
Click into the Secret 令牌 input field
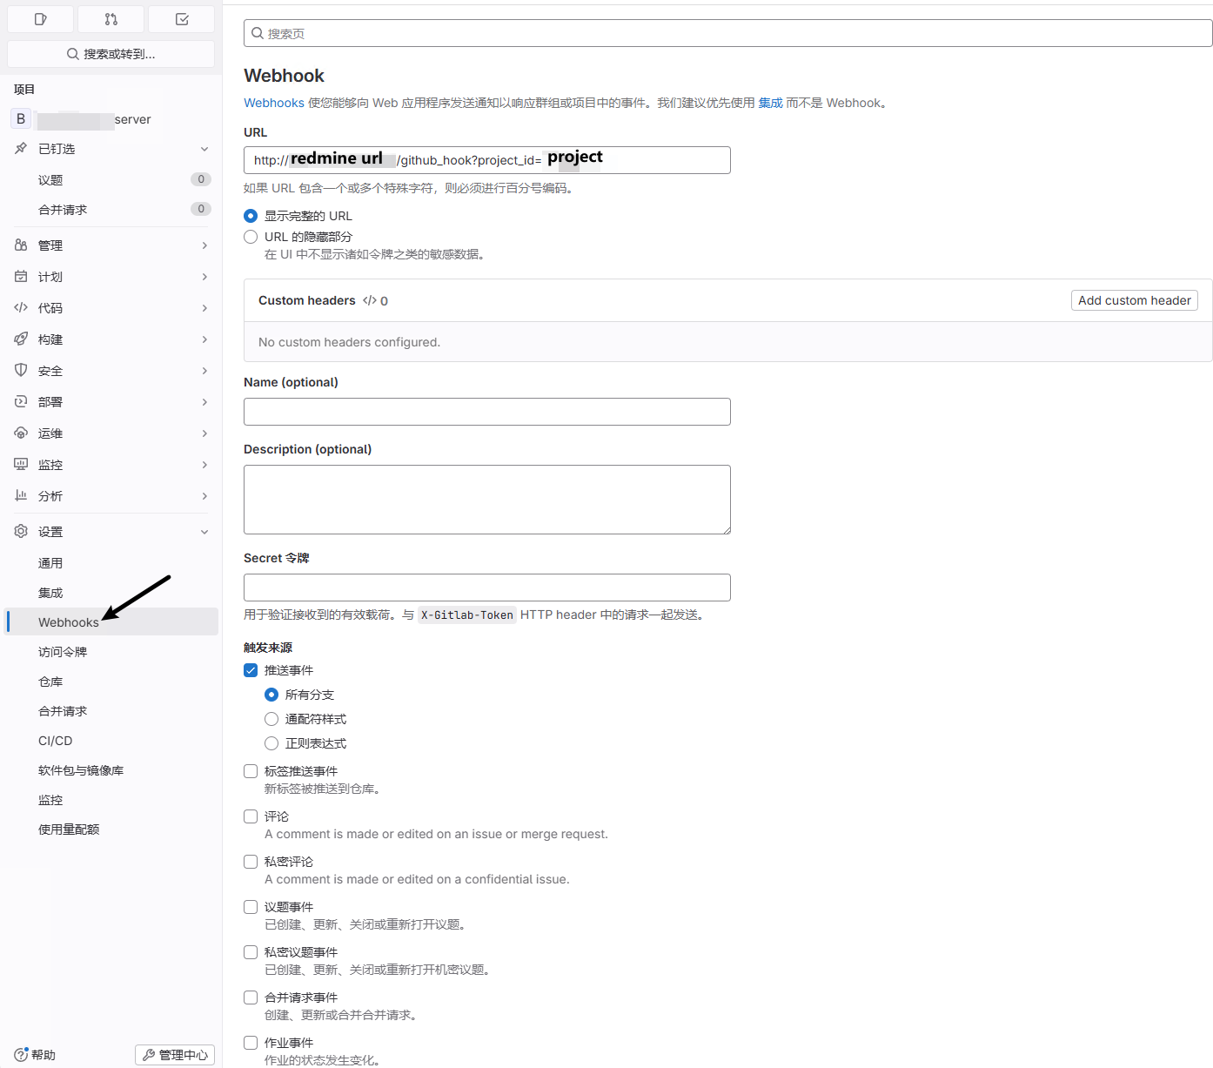(486, 588)
